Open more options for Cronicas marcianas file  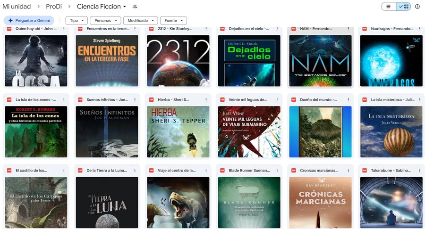tap(348, 171)
